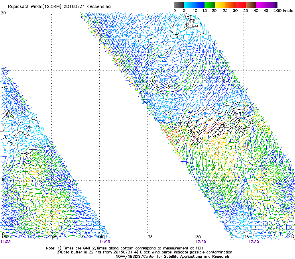Click the '>50 knots' legend label
The image size is (295, 259).
(283, 11)
